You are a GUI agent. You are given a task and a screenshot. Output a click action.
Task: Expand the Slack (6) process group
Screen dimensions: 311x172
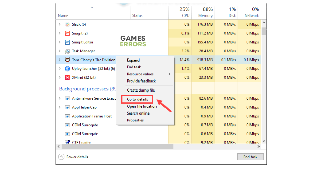click(60, 24)
